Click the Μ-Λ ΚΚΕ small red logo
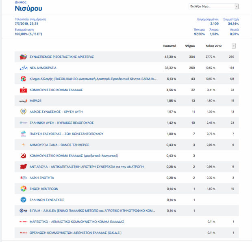Image resolution: width=252 pixels, height=242 pixels. 24,222
